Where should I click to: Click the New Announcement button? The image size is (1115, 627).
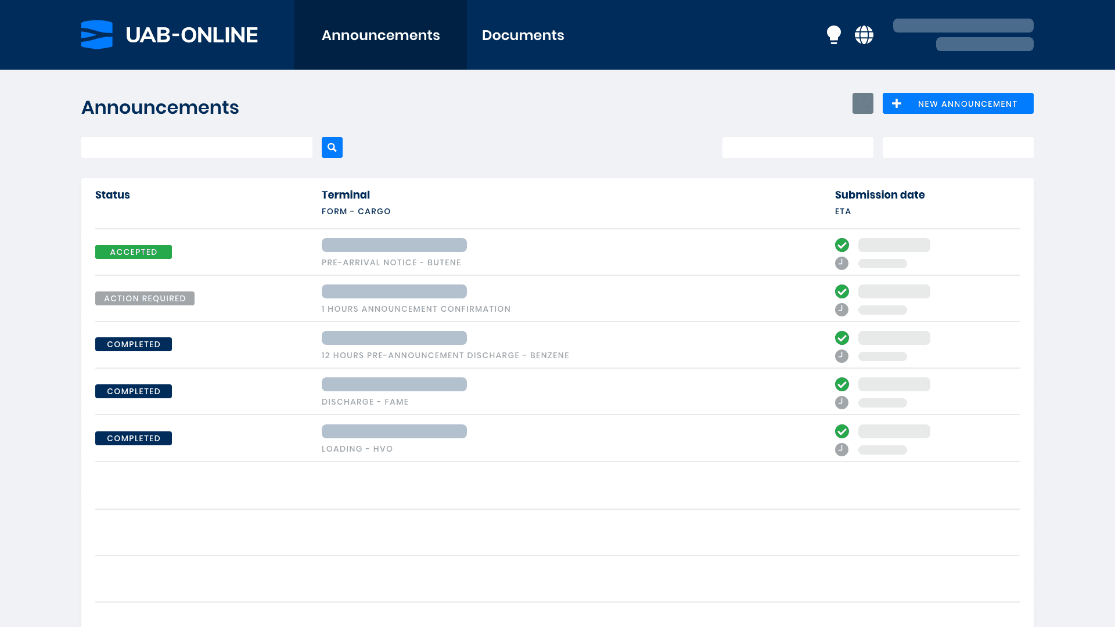click(958, 103)
